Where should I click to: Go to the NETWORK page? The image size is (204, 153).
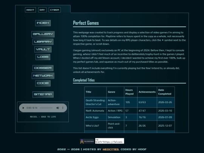[43, 76]
